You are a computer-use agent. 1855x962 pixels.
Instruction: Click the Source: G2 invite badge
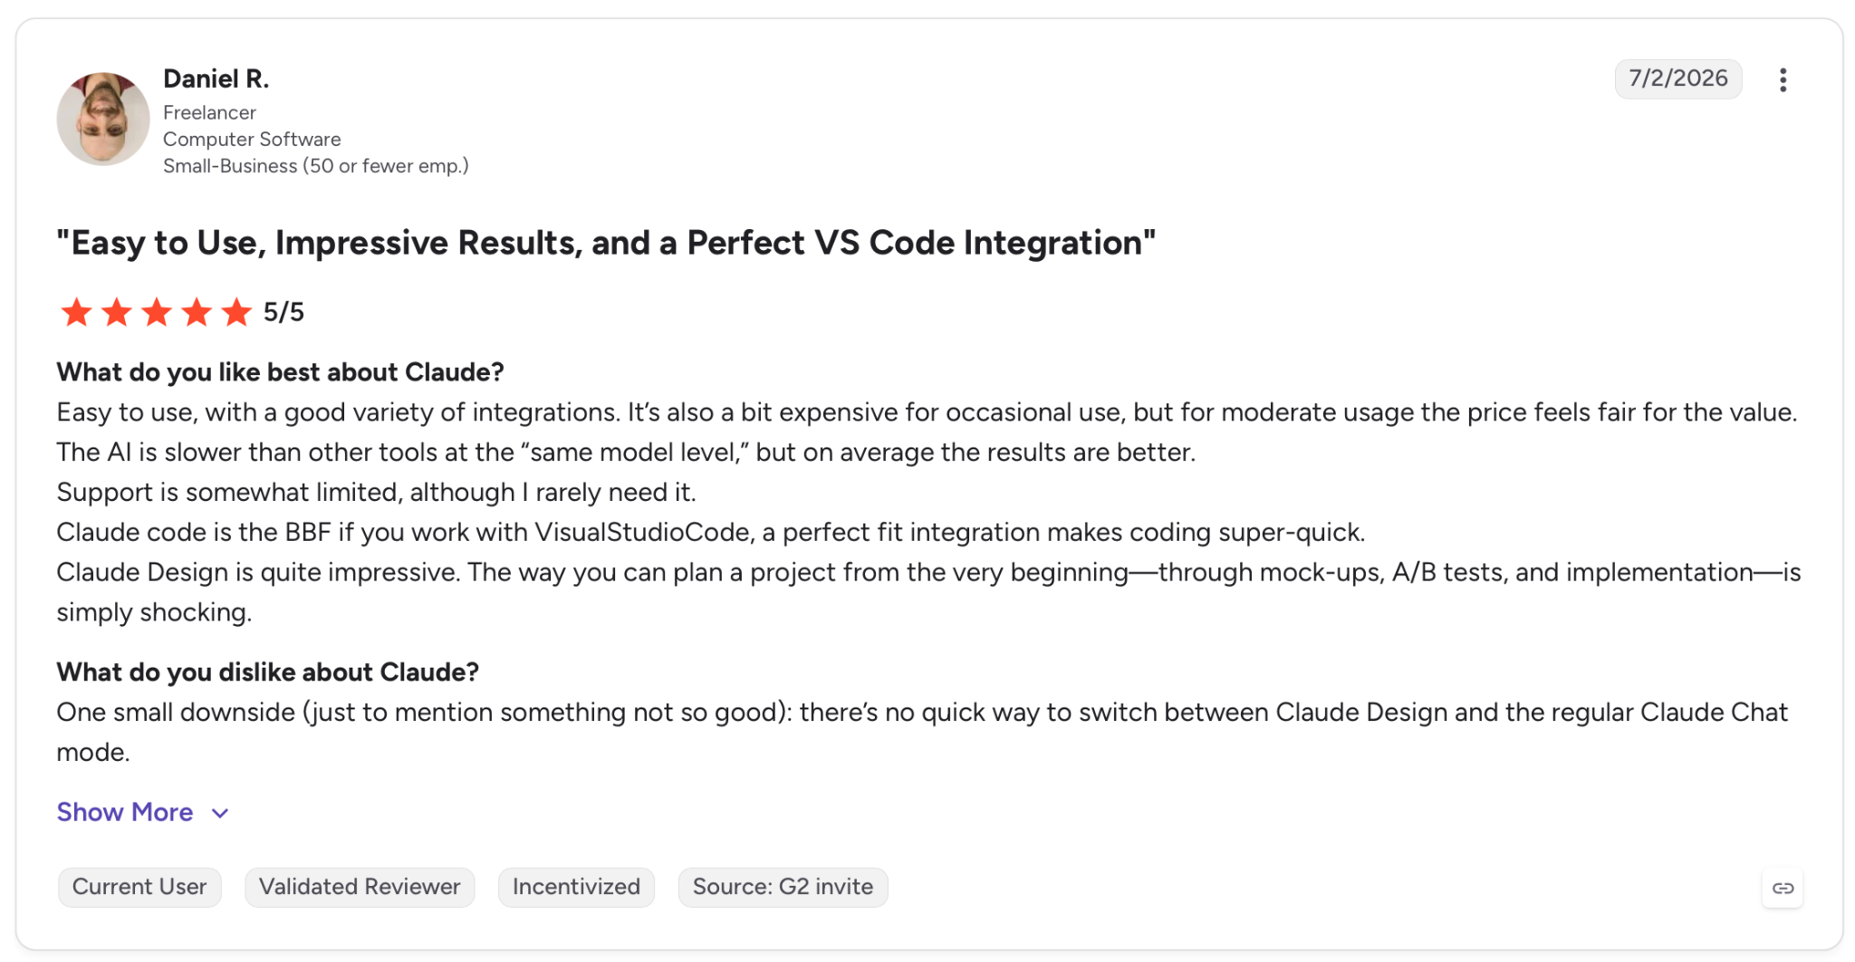pos(783,887)
